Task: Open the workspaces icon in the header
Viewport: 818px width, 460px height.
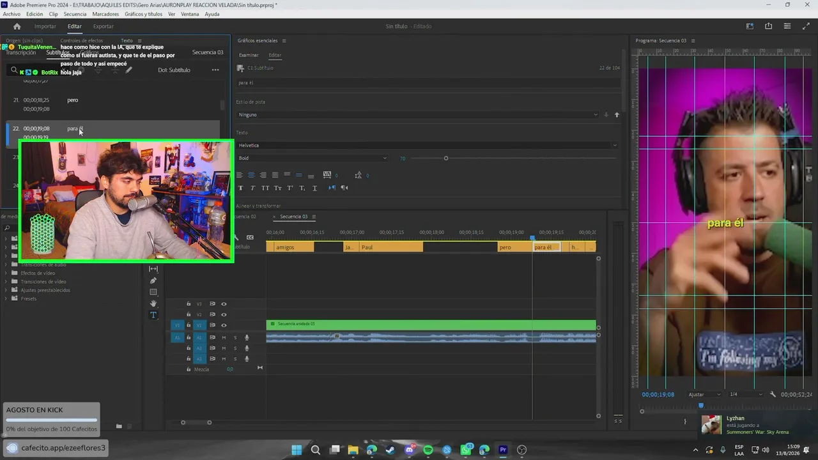Action: (x=750, y=26)
